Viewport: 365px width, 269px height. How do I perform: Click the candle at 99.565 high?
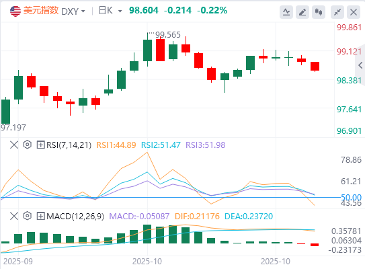pos(147,50)
